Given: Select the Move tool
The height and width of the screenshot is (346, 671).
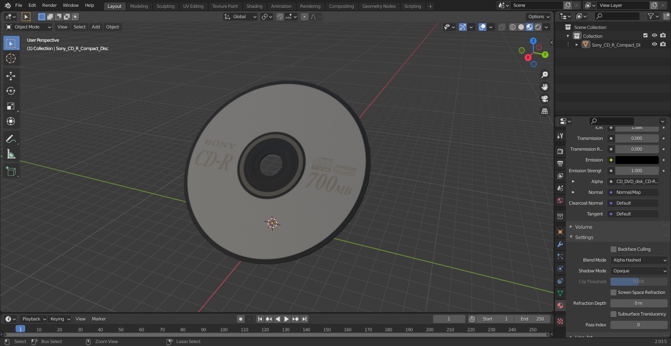Looking at the screenshot, I should 11,76.
